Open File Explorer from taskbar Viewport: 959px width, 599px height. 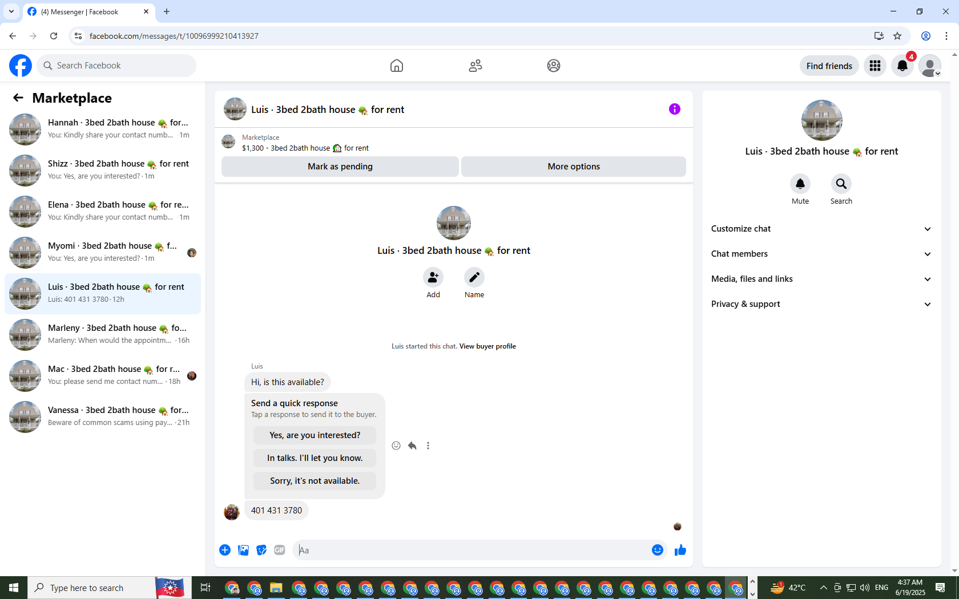[276, 588]
